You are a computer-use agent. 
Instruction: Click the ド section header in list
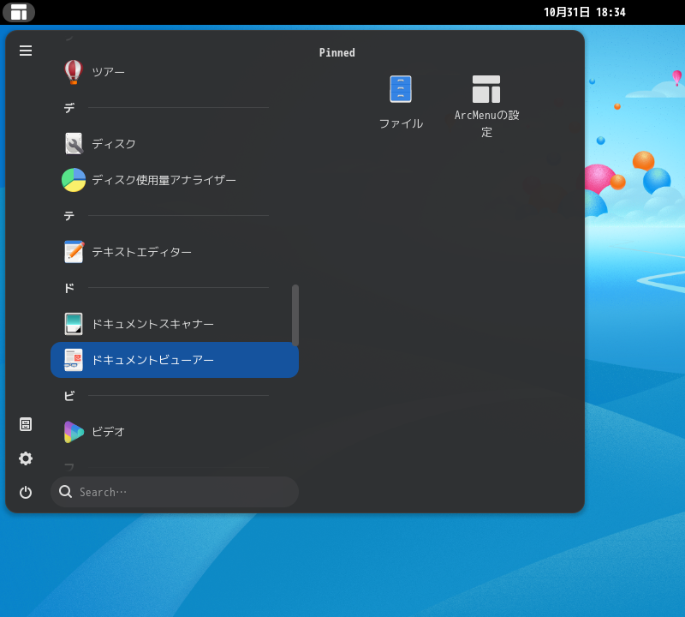coord(69,288)
